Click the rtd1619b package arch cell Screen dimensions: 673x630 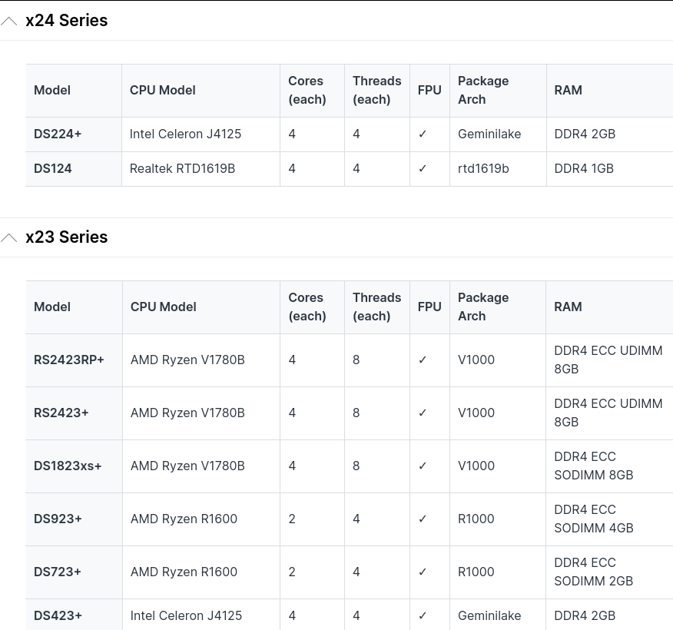coord(483,169)
